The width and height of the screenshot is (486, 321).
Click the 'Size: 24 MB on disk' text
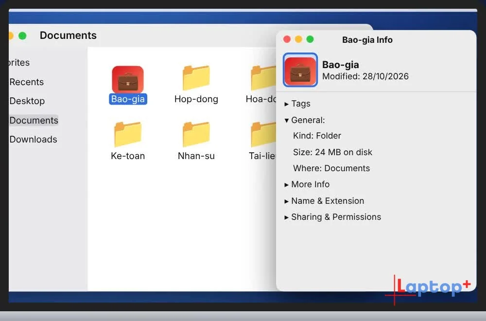pyautogui.click(x=332, y=152)
